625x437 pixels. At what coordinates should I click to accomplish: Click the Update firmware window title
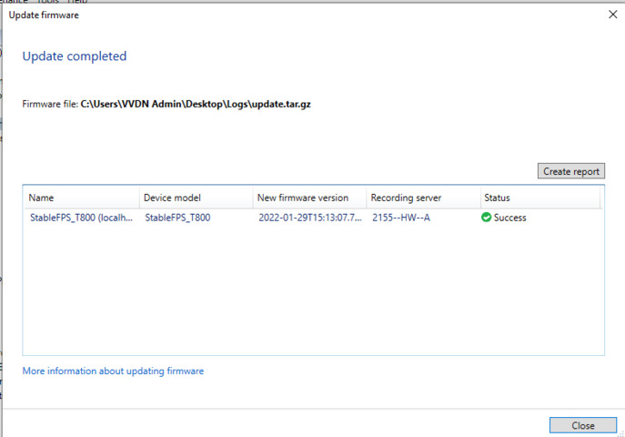point(43,15)
